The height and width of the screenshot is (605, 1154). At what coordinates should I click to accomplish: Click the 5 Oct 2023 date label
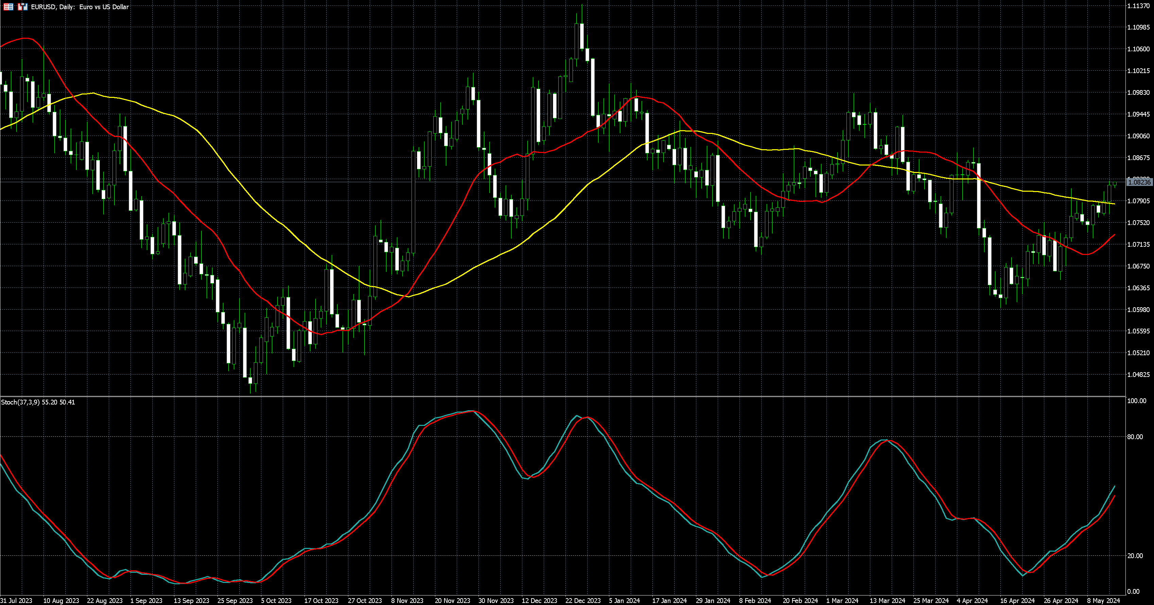pos(276,601)
